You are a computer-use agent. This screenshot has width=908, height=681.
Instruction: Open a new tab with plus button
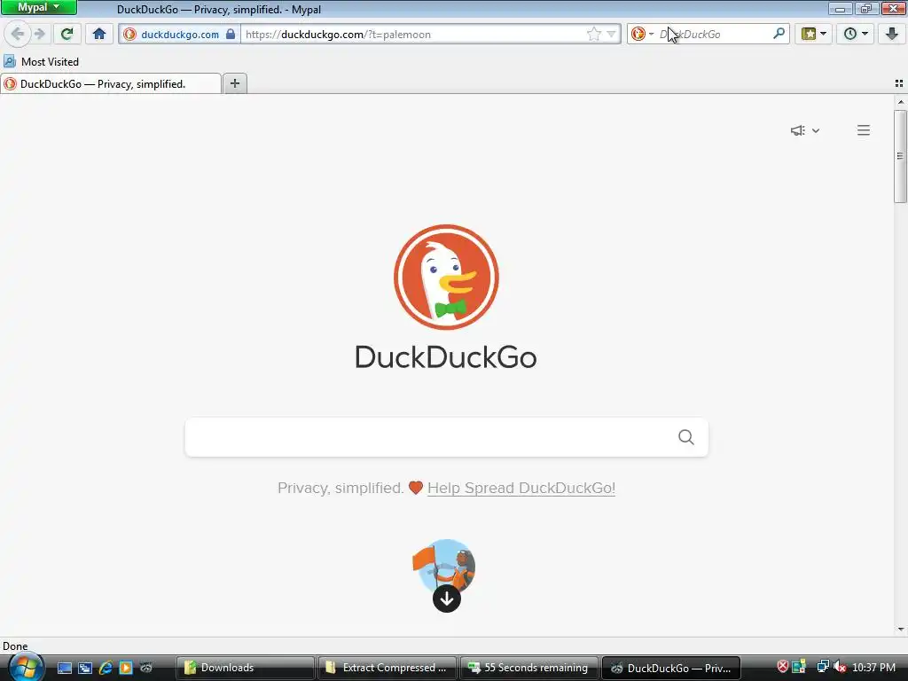234,83
